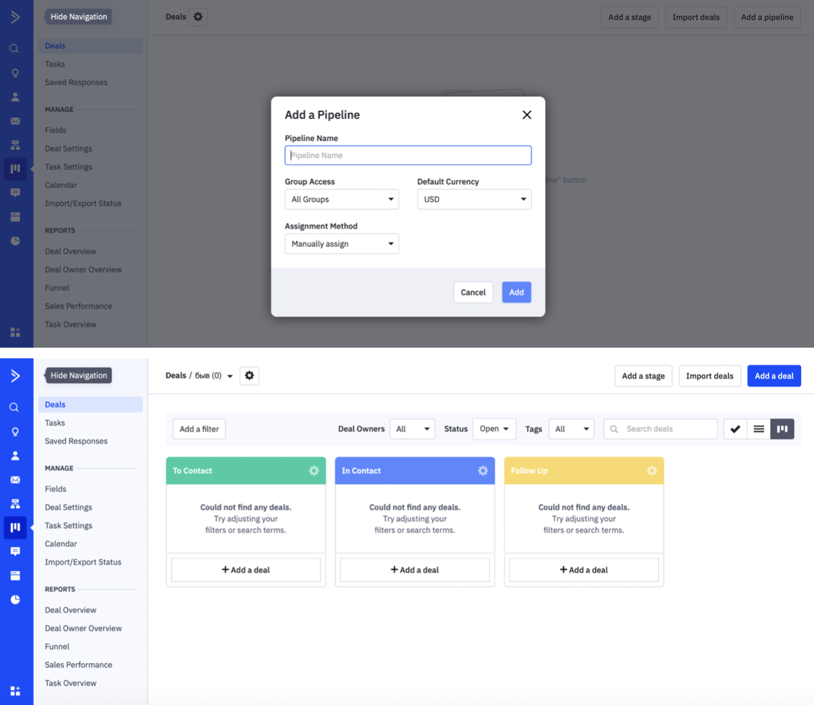Viewport: 814px width, 705px height.
Task: Click into the Search deals field
Action: [660, 429]
